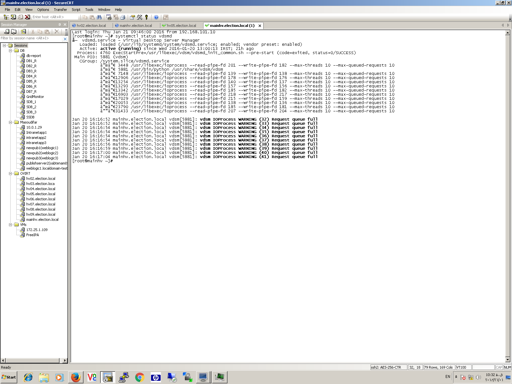Clear the session name filter

click(x=65, y=39)
